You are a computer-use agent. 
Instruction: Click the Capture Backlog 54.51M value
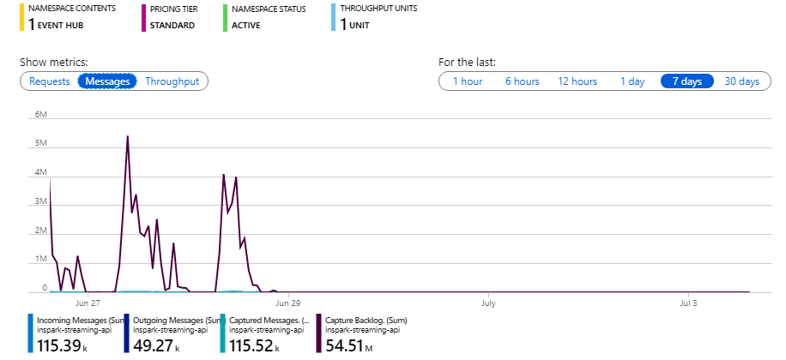pos(349,345)
